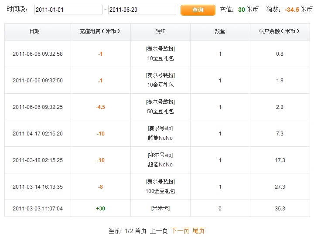Click the 35.3 account balance cell

coord(280,208)
